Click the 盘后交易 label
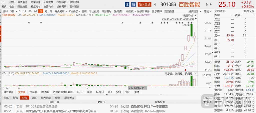 point(249,11)
